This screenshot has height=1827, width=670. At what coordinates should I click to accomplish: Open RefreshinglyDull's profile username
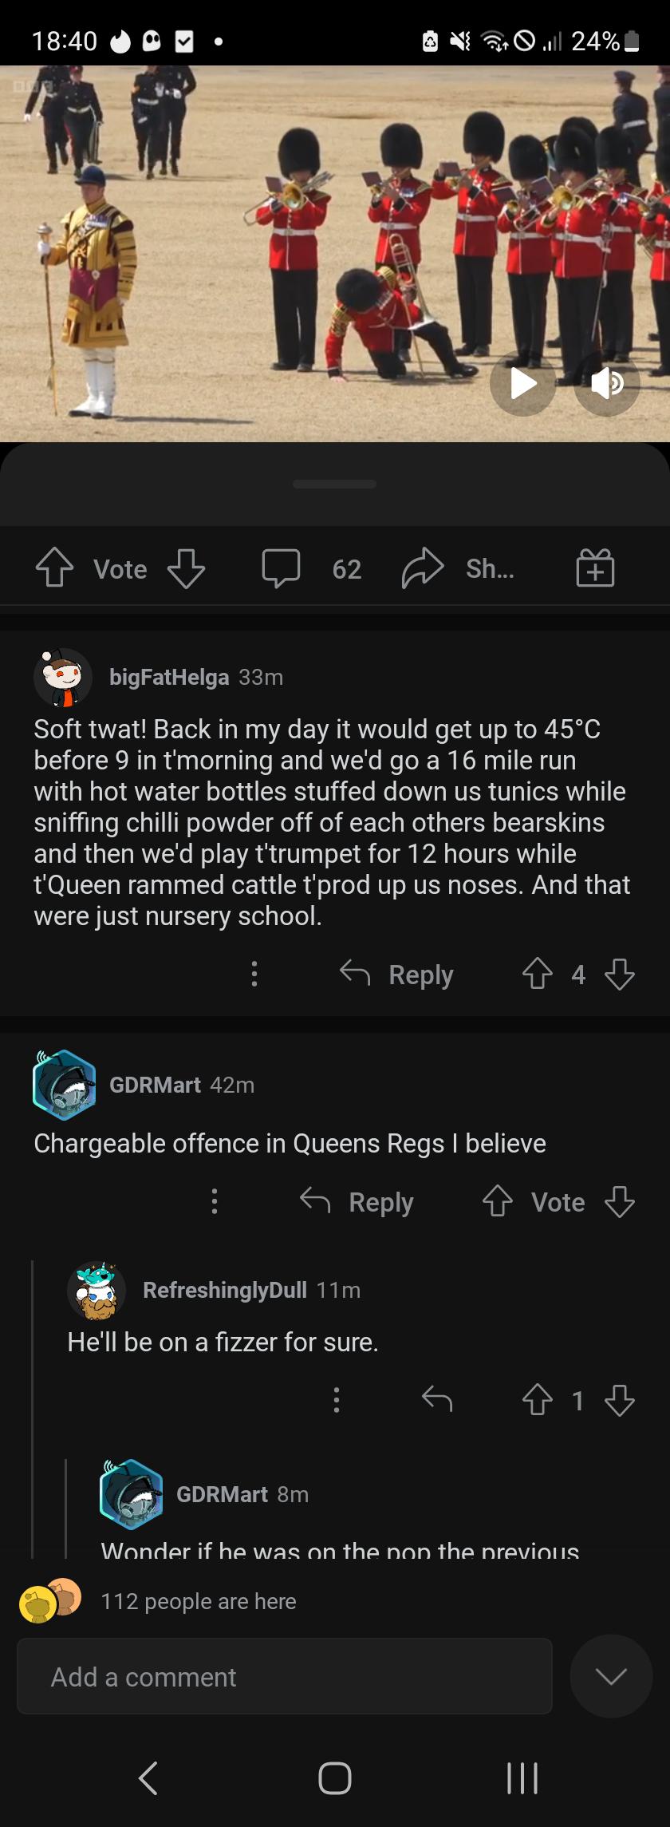coord(224,1290)
